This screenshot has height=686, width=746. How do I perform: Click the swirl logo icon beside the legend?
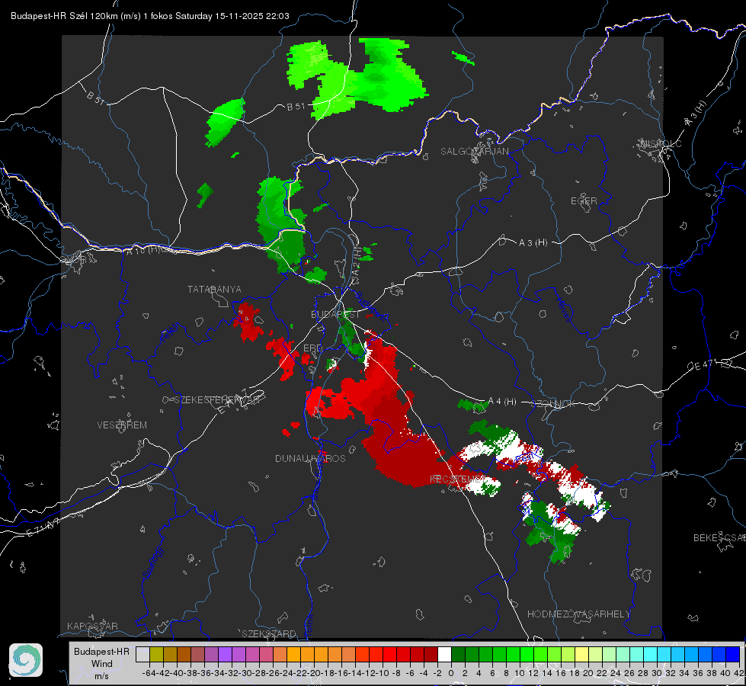tap(26, 660)
